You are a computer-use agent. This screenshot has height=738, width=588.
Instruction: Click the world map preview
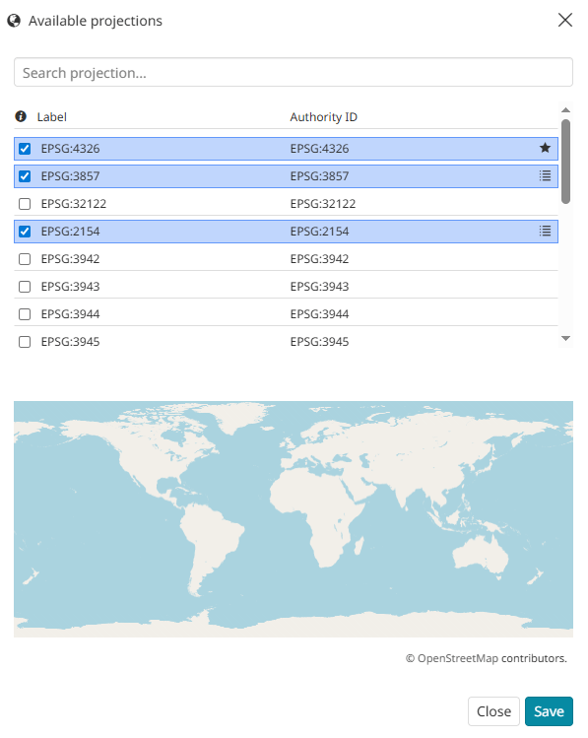[294, 519]
